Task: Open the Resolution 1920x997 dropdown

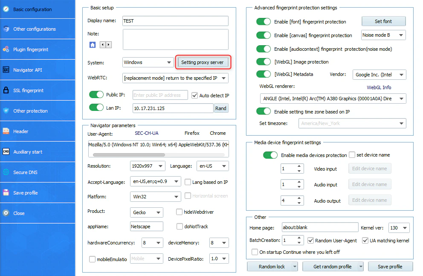Action: click(x=148, y=166)
